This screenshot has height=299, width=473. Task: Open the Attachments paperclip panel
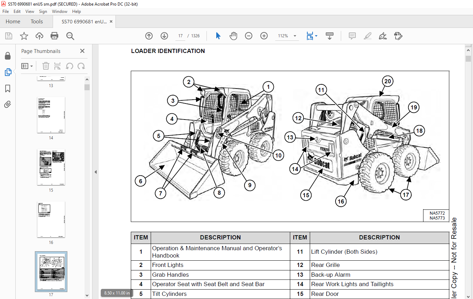[8, 104]
